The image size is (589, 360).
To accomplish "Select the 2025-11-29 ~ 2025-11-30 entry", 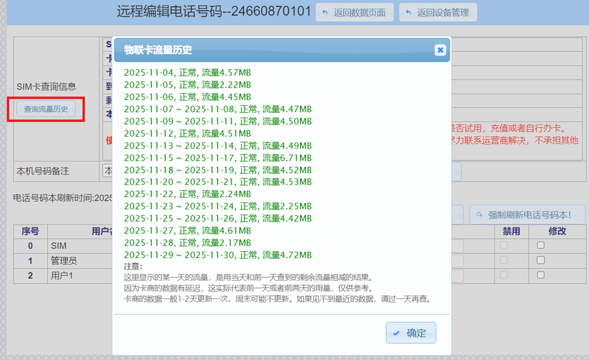I will (218, 255).
